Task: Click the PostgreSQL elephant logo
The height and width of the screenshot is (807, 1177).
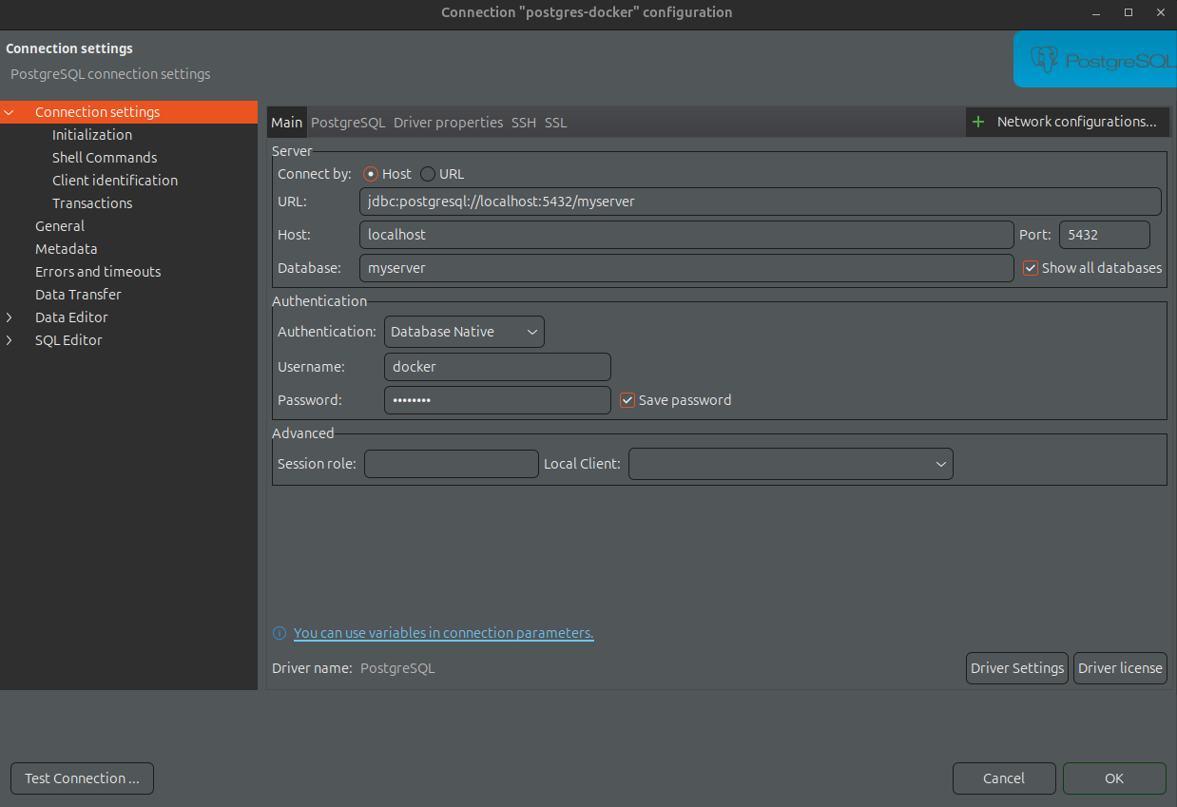Action: click(1044, 60)
